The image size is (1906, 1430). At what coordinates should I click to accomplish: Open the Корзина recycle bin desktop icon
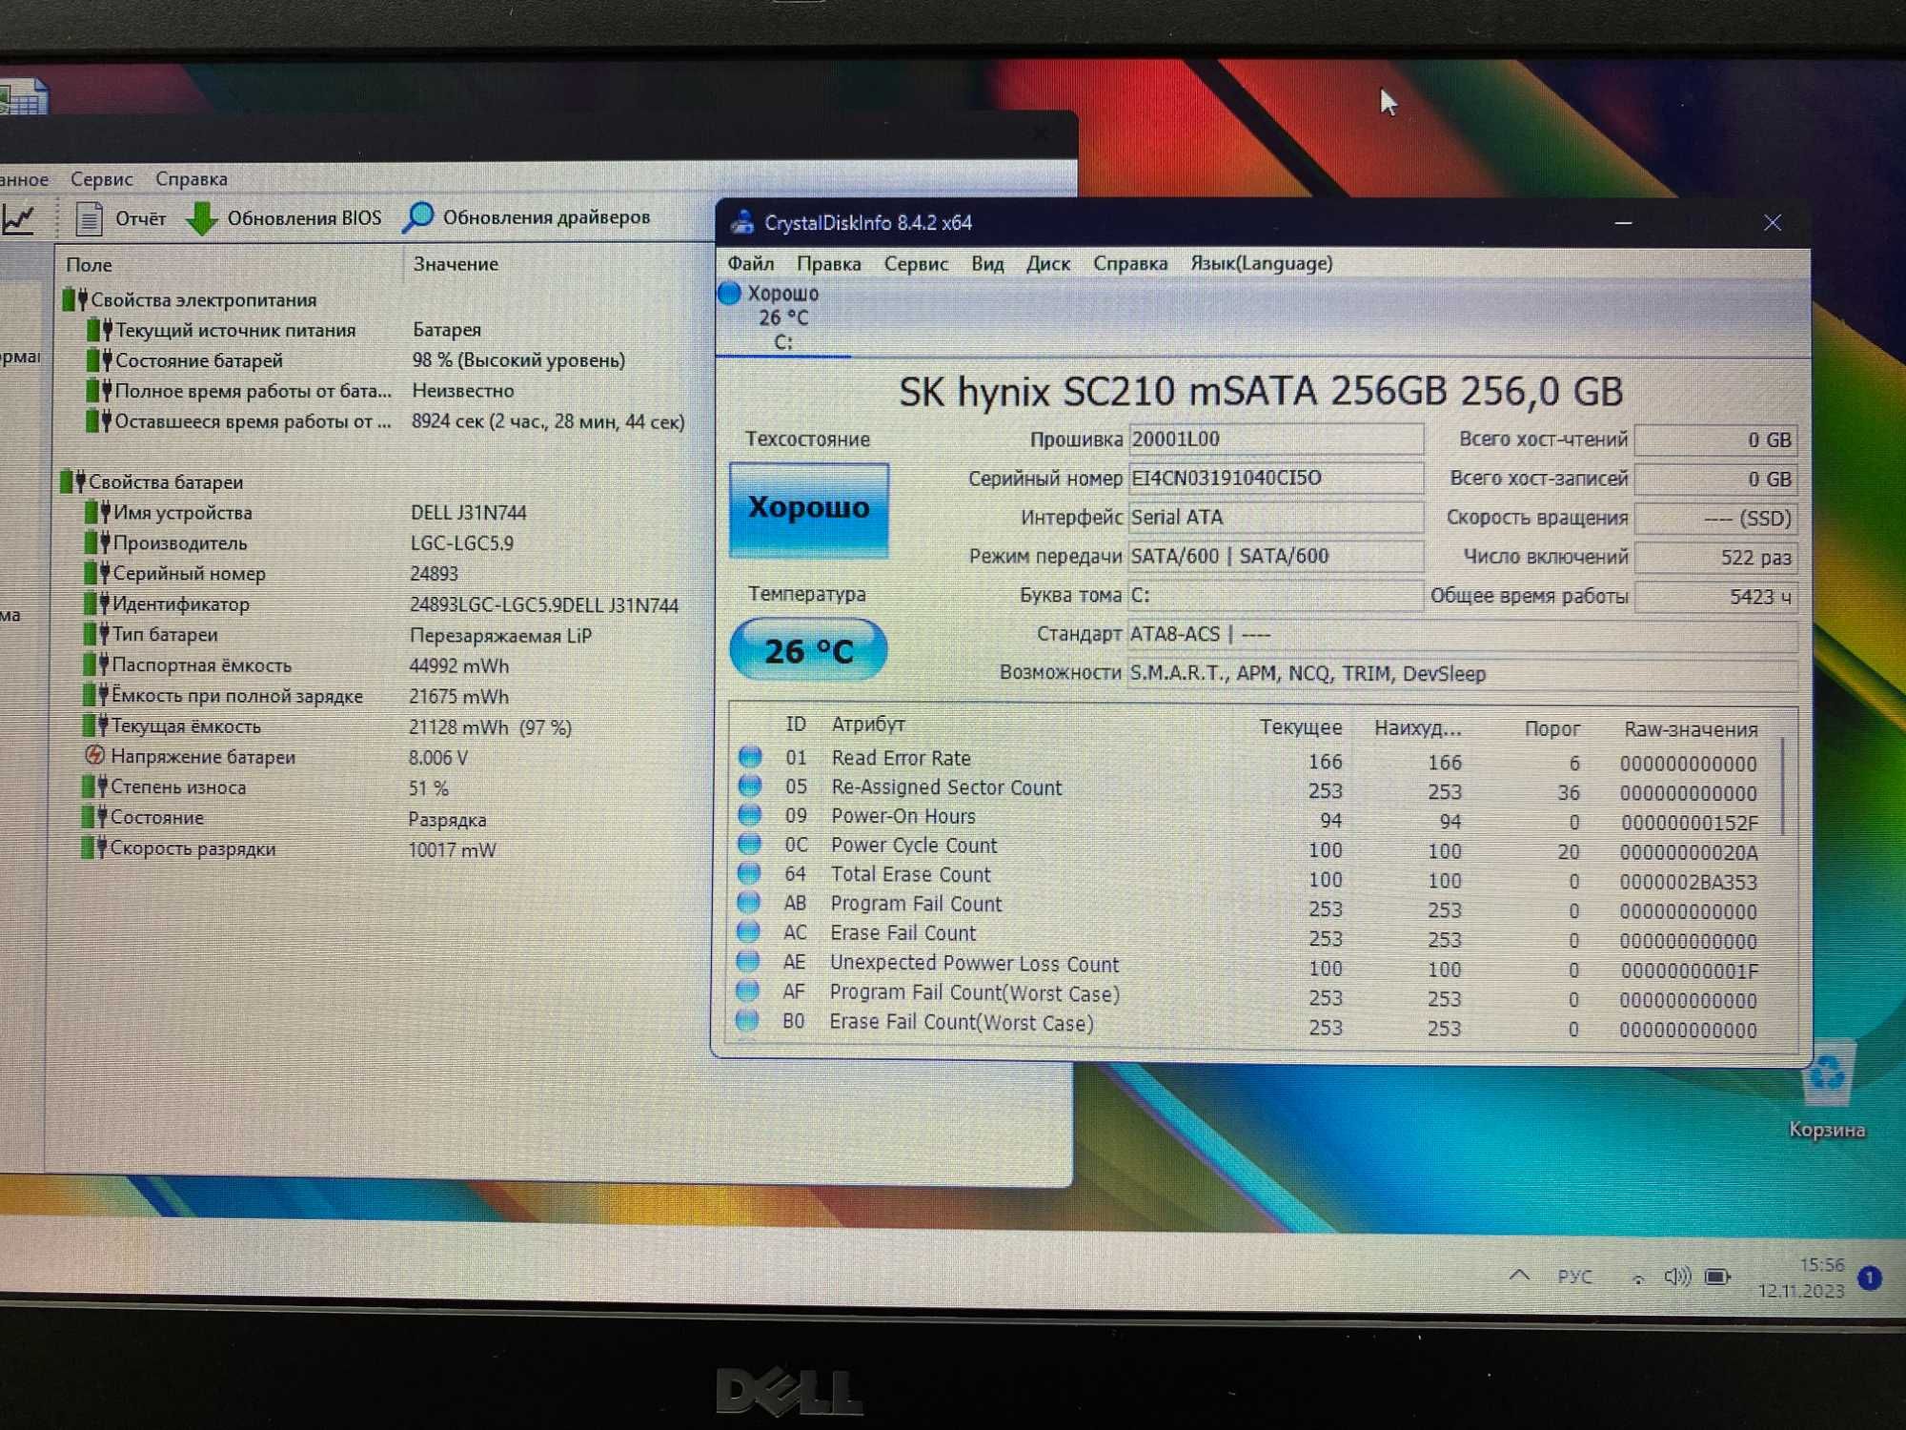(1826, 1090)
